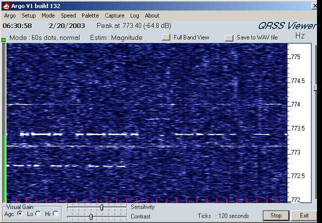Click the Sensitivity slider handle
This screenshot has height=223, width=322.
coord(102,207)
